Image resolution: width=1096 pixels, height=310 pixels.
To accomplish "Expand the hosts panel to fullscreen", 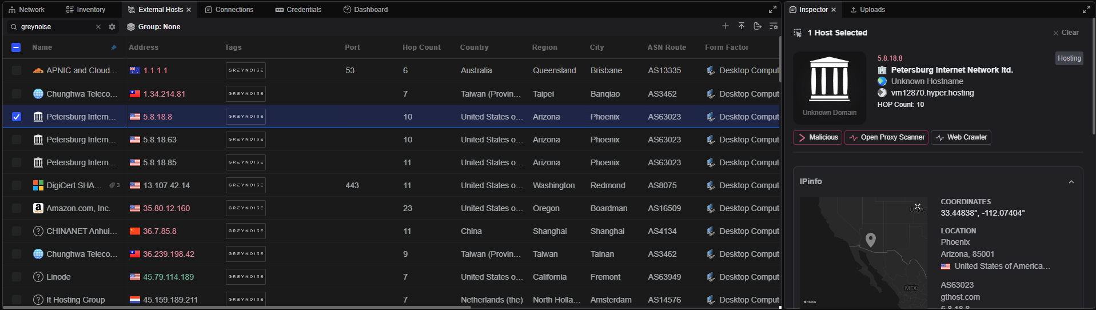I will coord(772,10).
